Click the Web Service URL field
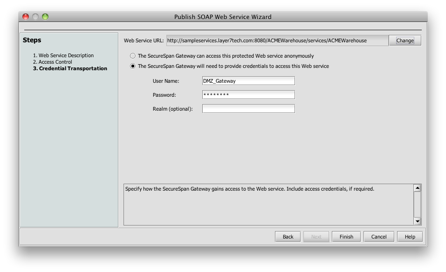This screenshot has width=446, height=272. [277, 40]
